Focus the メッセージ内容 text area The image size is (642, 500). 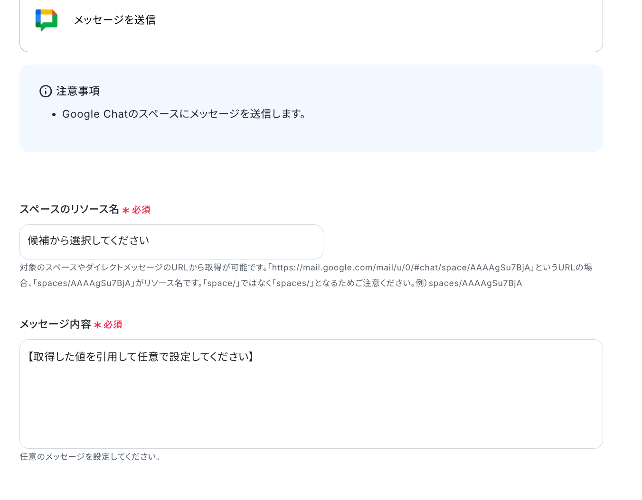click(311, 394)
